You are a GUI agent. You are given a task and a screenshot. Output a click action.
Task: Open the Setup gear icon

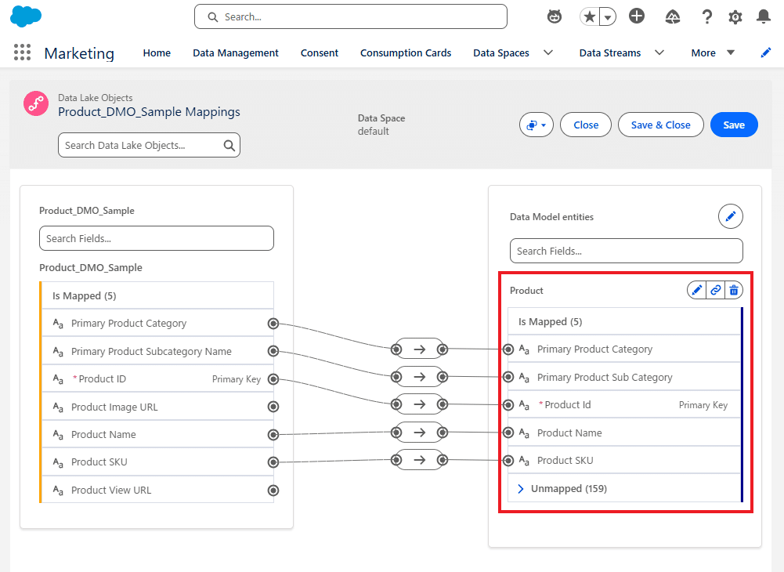(735, 17)
